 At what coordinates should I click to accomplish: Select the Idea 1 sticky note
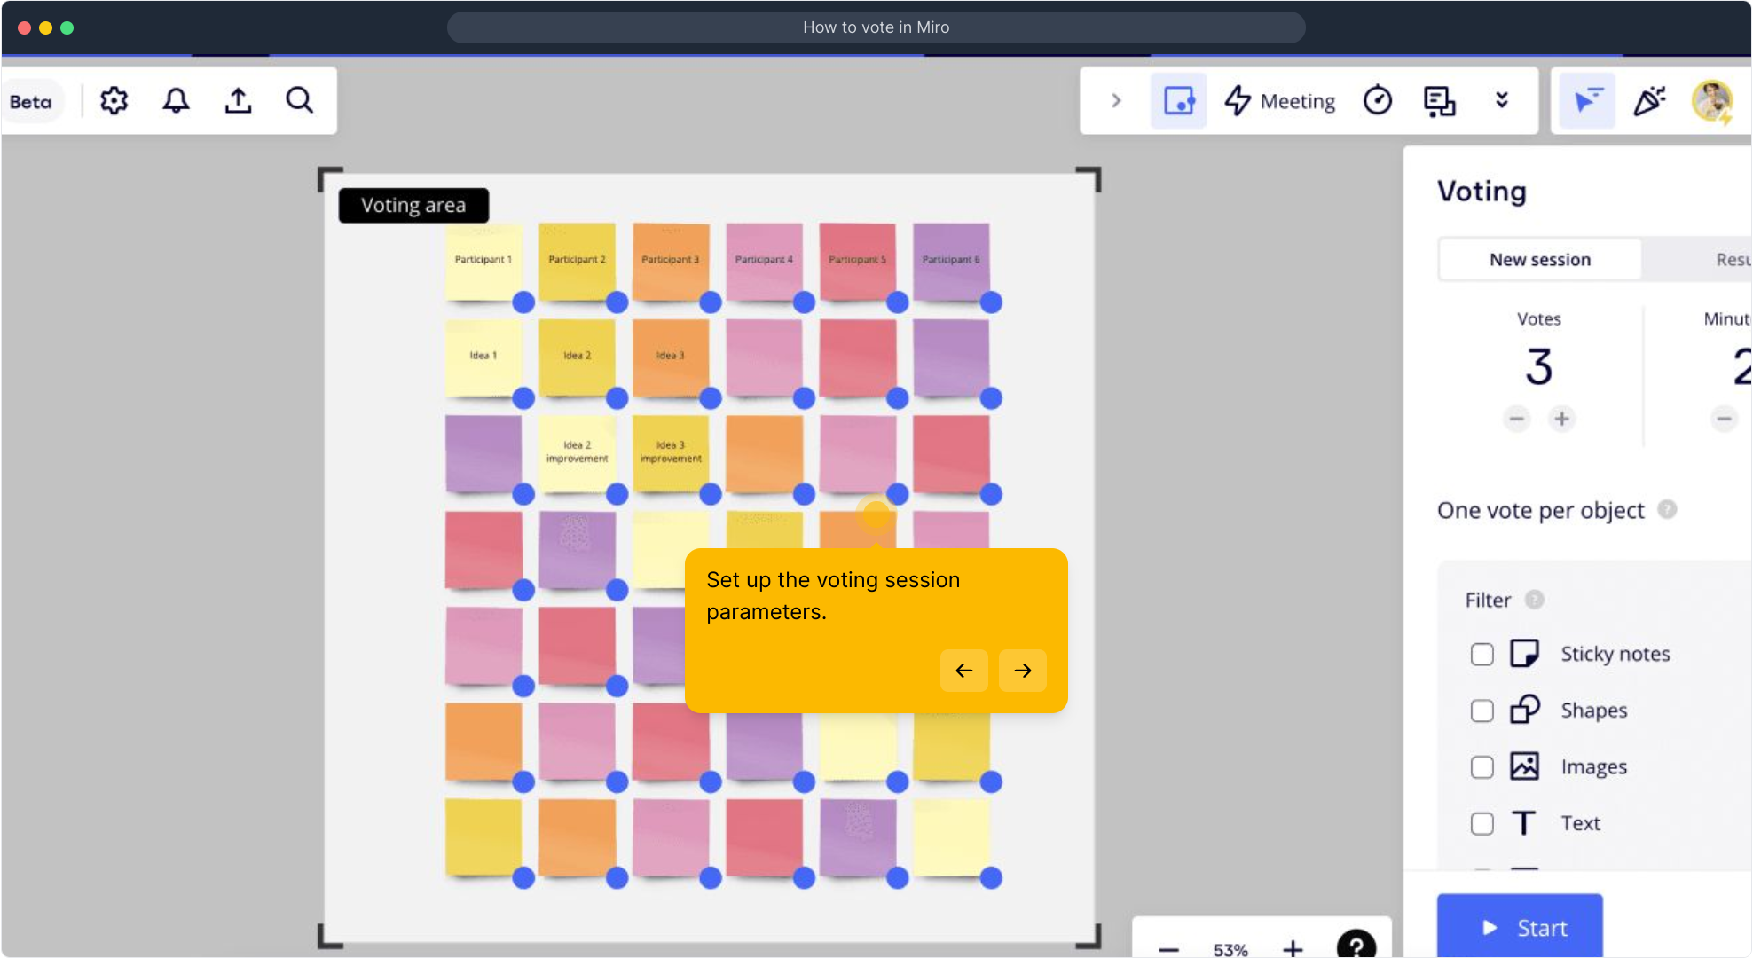[x=483, y=357]
